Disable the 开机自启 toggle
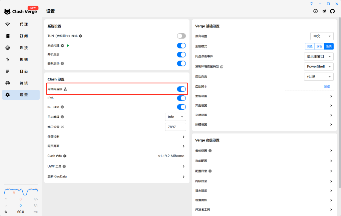 181,54
